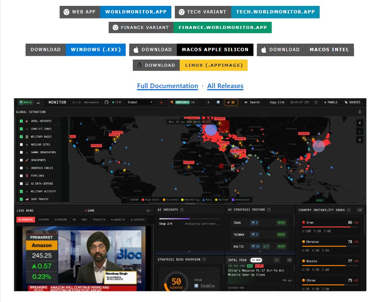Zoom out the map with minus icon

359,131
